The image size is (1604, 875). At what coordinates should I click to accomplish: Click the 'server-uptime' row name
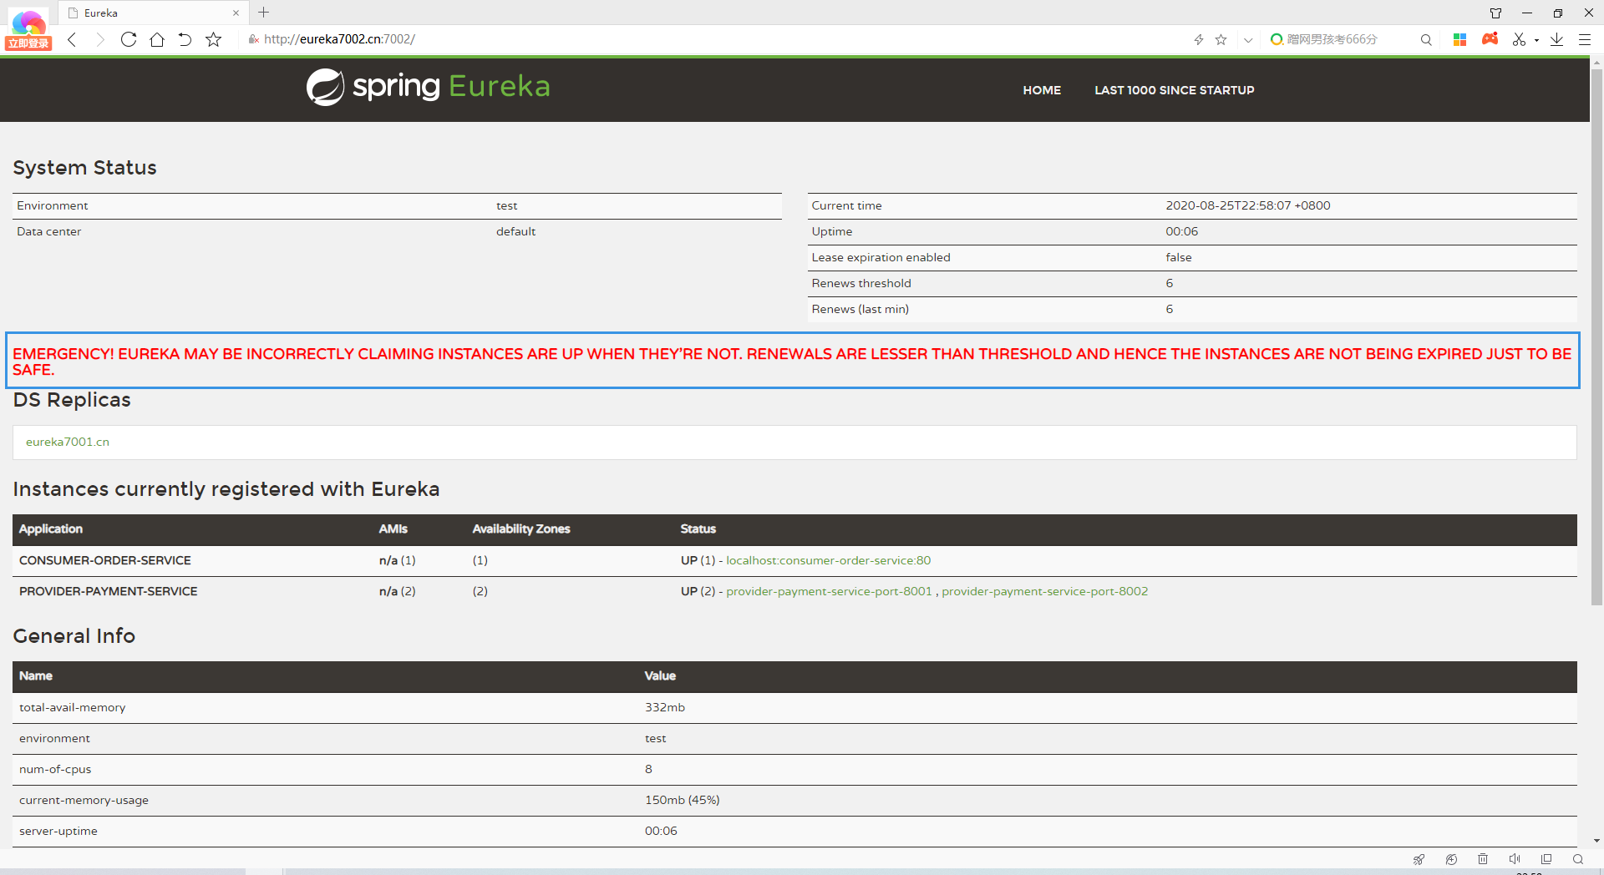(x=58, y=832)
